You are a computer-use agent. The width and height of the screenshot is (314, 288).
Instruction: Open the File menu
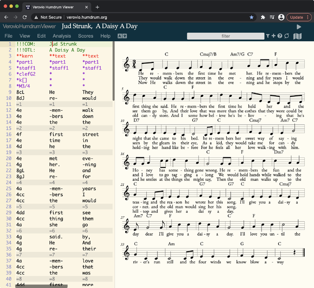click(8, 36)
